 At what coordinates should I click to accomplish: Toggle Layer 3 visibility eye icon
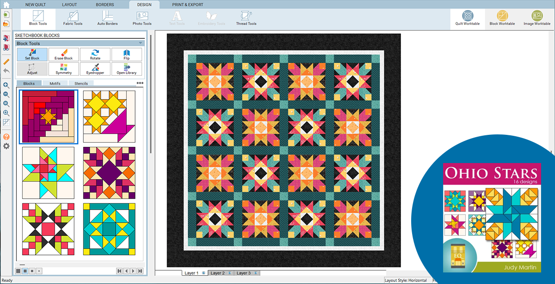(256, 273)
